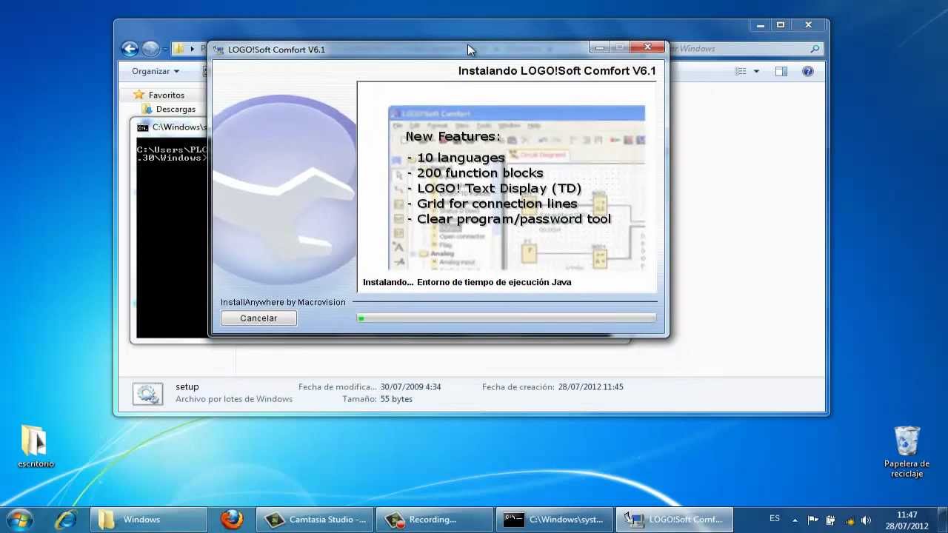Click the LOGO!Soft installer title icon
The width and height of the screenshot is (948, 533).
218,50
